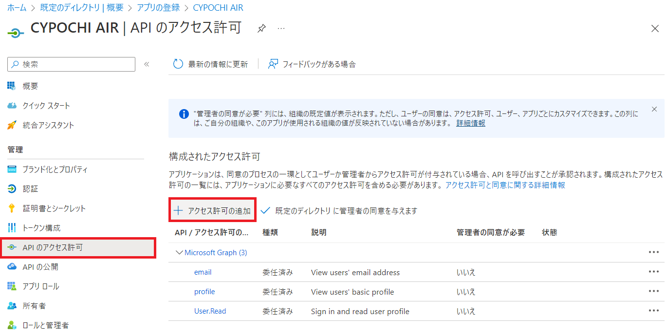Collapse the Microsoft Graph (3) group chevron
The image size is (667, 336).
[180, 253]
